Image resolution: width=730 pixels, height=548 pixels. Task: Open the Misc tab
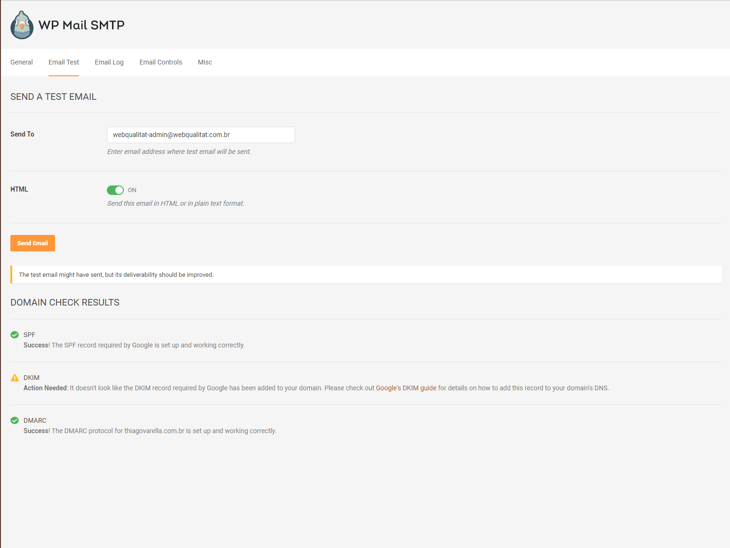click(205, 62)
